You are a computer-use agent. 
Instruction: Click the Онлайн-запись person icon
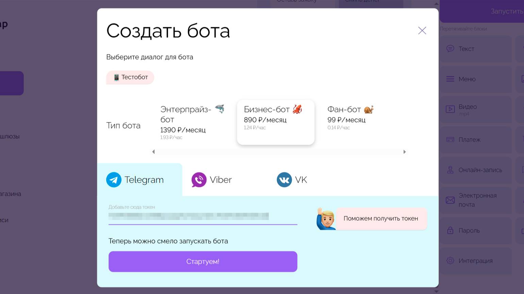(450, 170)
